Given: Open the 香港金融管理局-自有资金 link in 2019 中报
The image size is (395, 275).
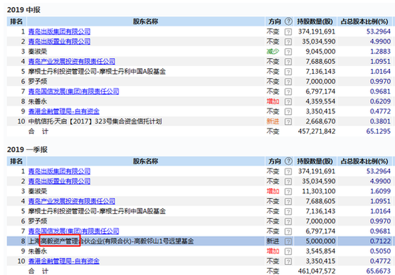Looking at the screenshot, I should (64, 111).
